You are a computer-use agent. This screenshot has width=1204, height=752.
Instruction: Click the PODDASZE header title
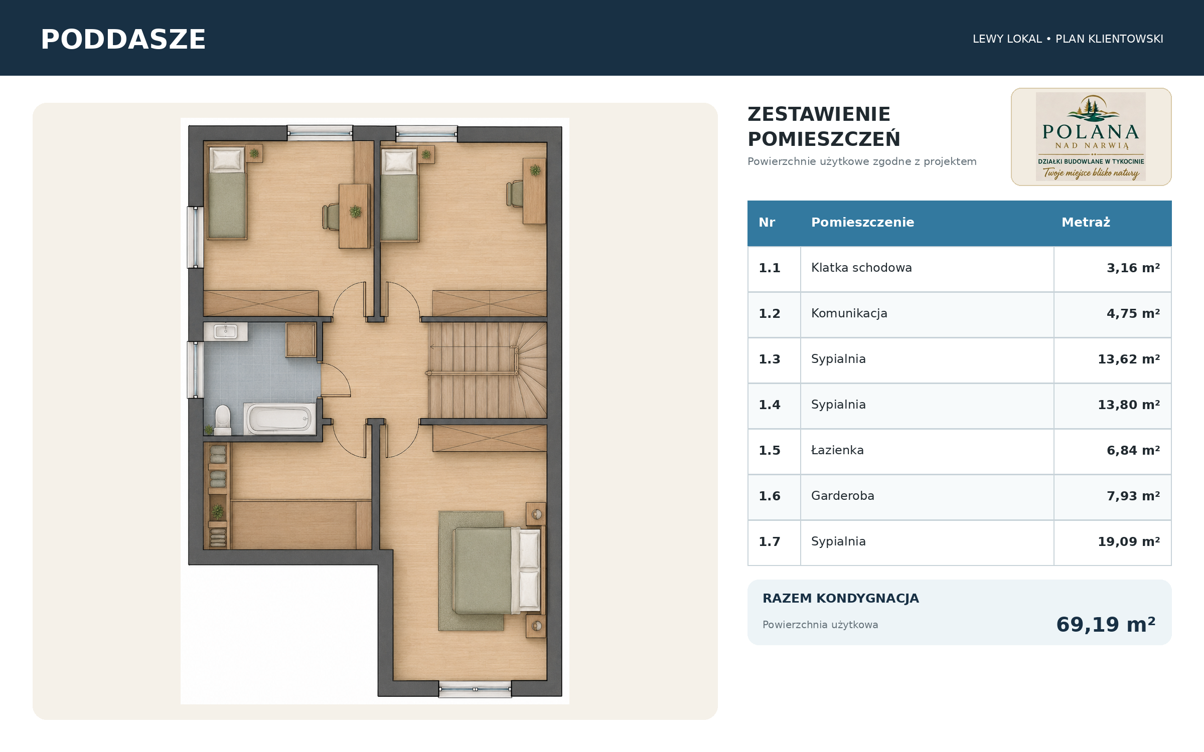[123, 39]
